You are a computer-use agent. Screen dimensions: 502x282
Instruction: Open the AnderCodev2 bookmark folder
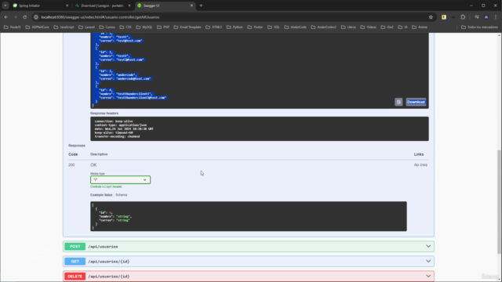coord(324,27)
